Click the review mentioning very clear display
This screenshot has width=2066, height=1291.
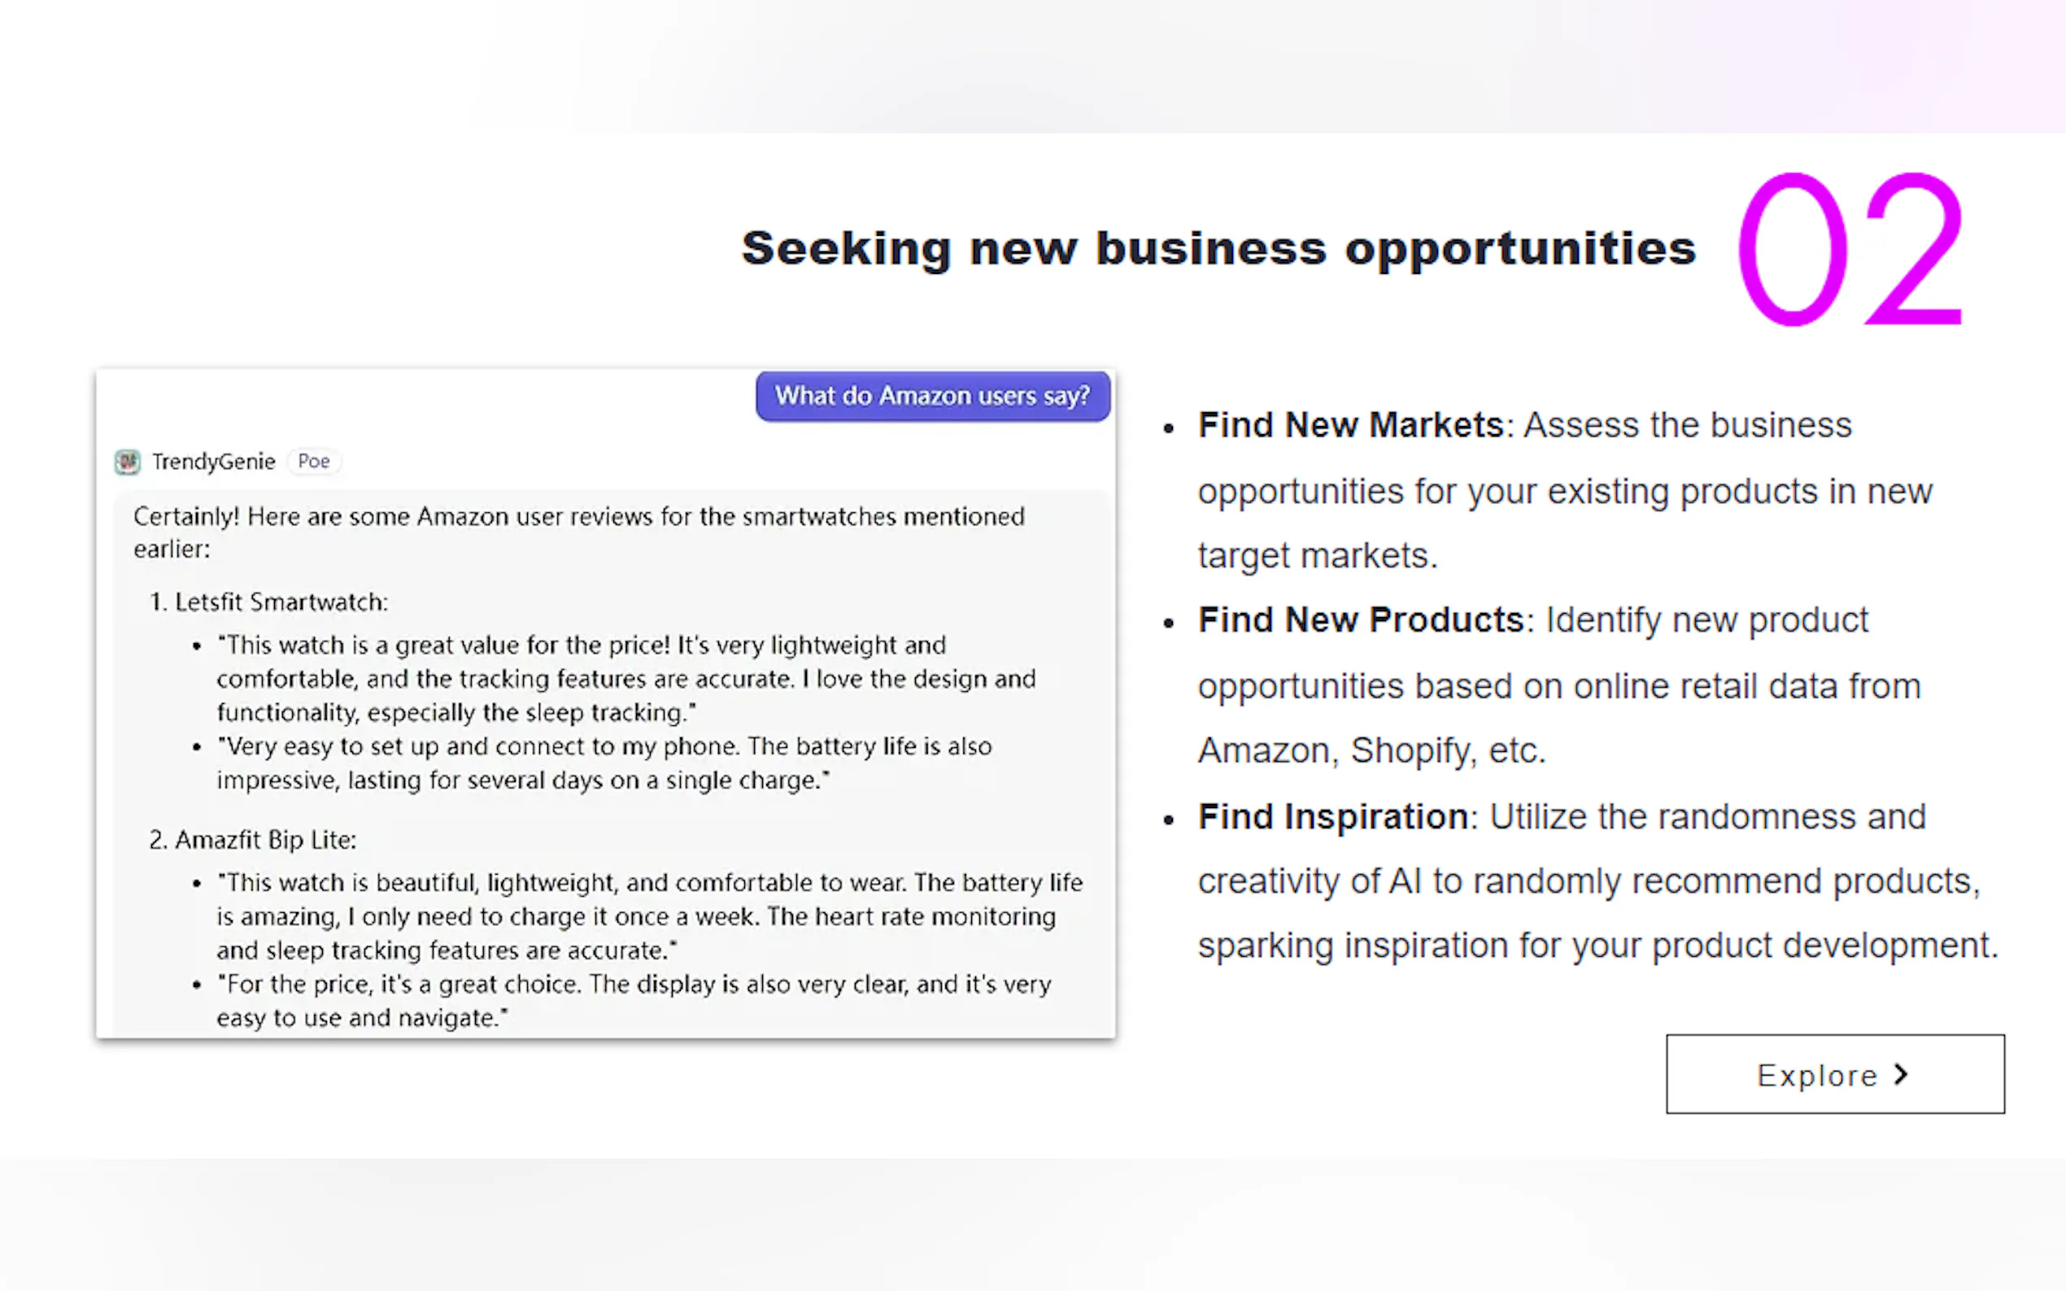632,1000
